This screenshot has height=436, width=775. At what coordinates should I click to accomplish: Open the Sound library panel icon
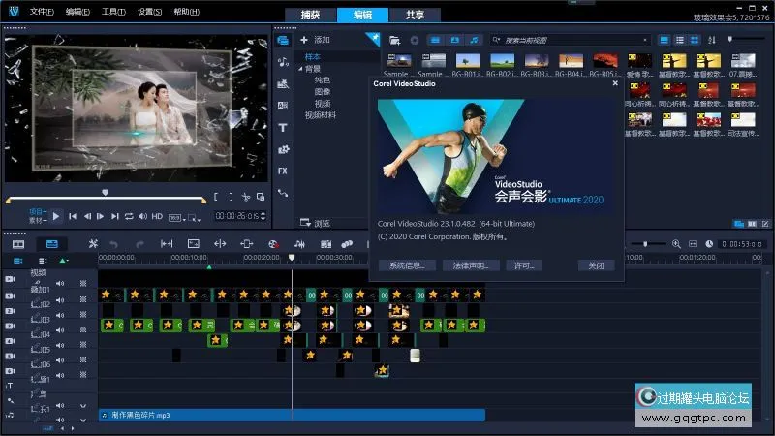[x=283, y=62]
